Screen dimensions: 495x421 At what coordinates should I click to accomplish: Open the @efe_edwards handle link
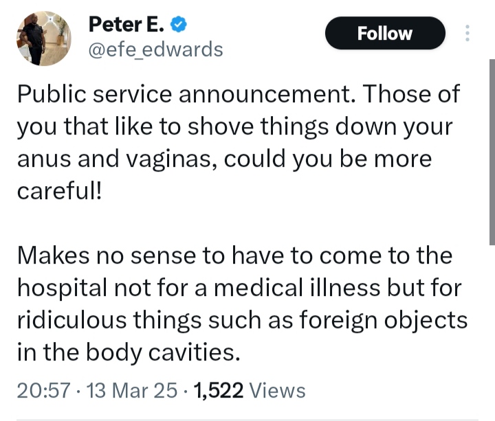pyautogui.click(x=156, y=49)
